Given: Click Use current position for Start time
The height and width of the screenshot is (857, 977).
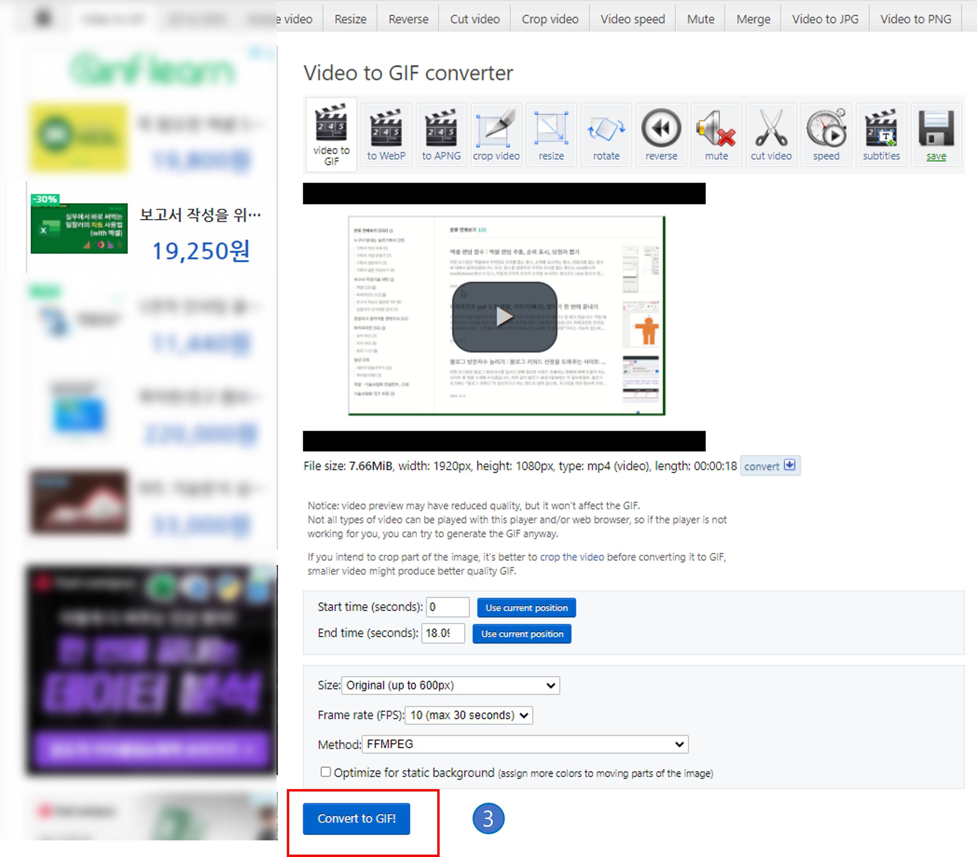Looking at the screenshot, I should [526, 607].
